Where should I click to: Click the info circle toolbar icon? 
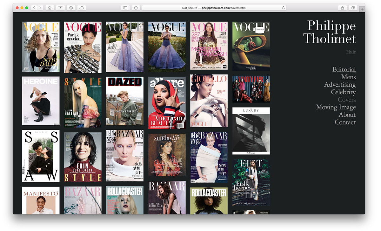(x=71, y=8)
